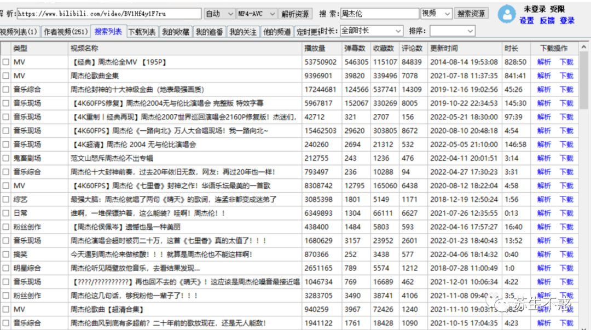
Task: Click play count 53750902
Action: (320, 62)
